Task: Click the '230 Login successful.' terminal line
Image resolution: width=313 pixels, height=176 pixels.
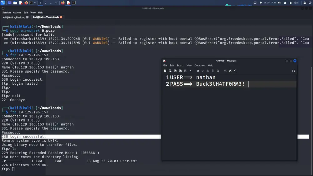Action: pyautogui.click(x=24, y=137)
